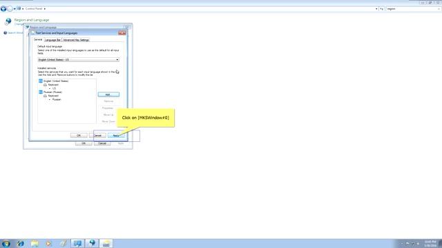The height and width of the screenshot is (248, 442).
Task: Open the Windows Start menu
Action: [x=6, y=243]
